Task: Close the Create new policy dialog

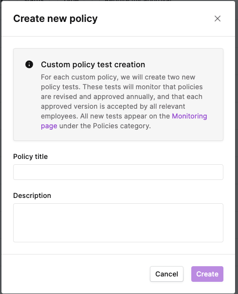Action: point(218,19)
